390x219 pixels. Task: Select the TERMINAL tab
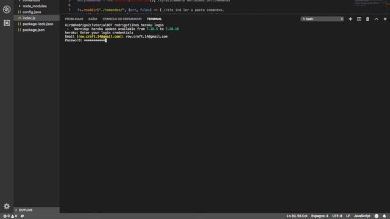pyautogui.click(x=154, y=19)
